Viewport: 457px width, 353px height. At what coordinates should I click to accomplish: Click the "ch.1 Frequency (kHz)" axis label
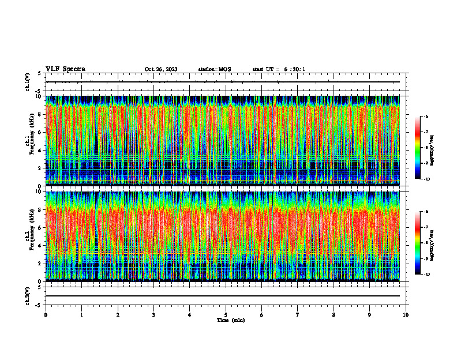31,134
